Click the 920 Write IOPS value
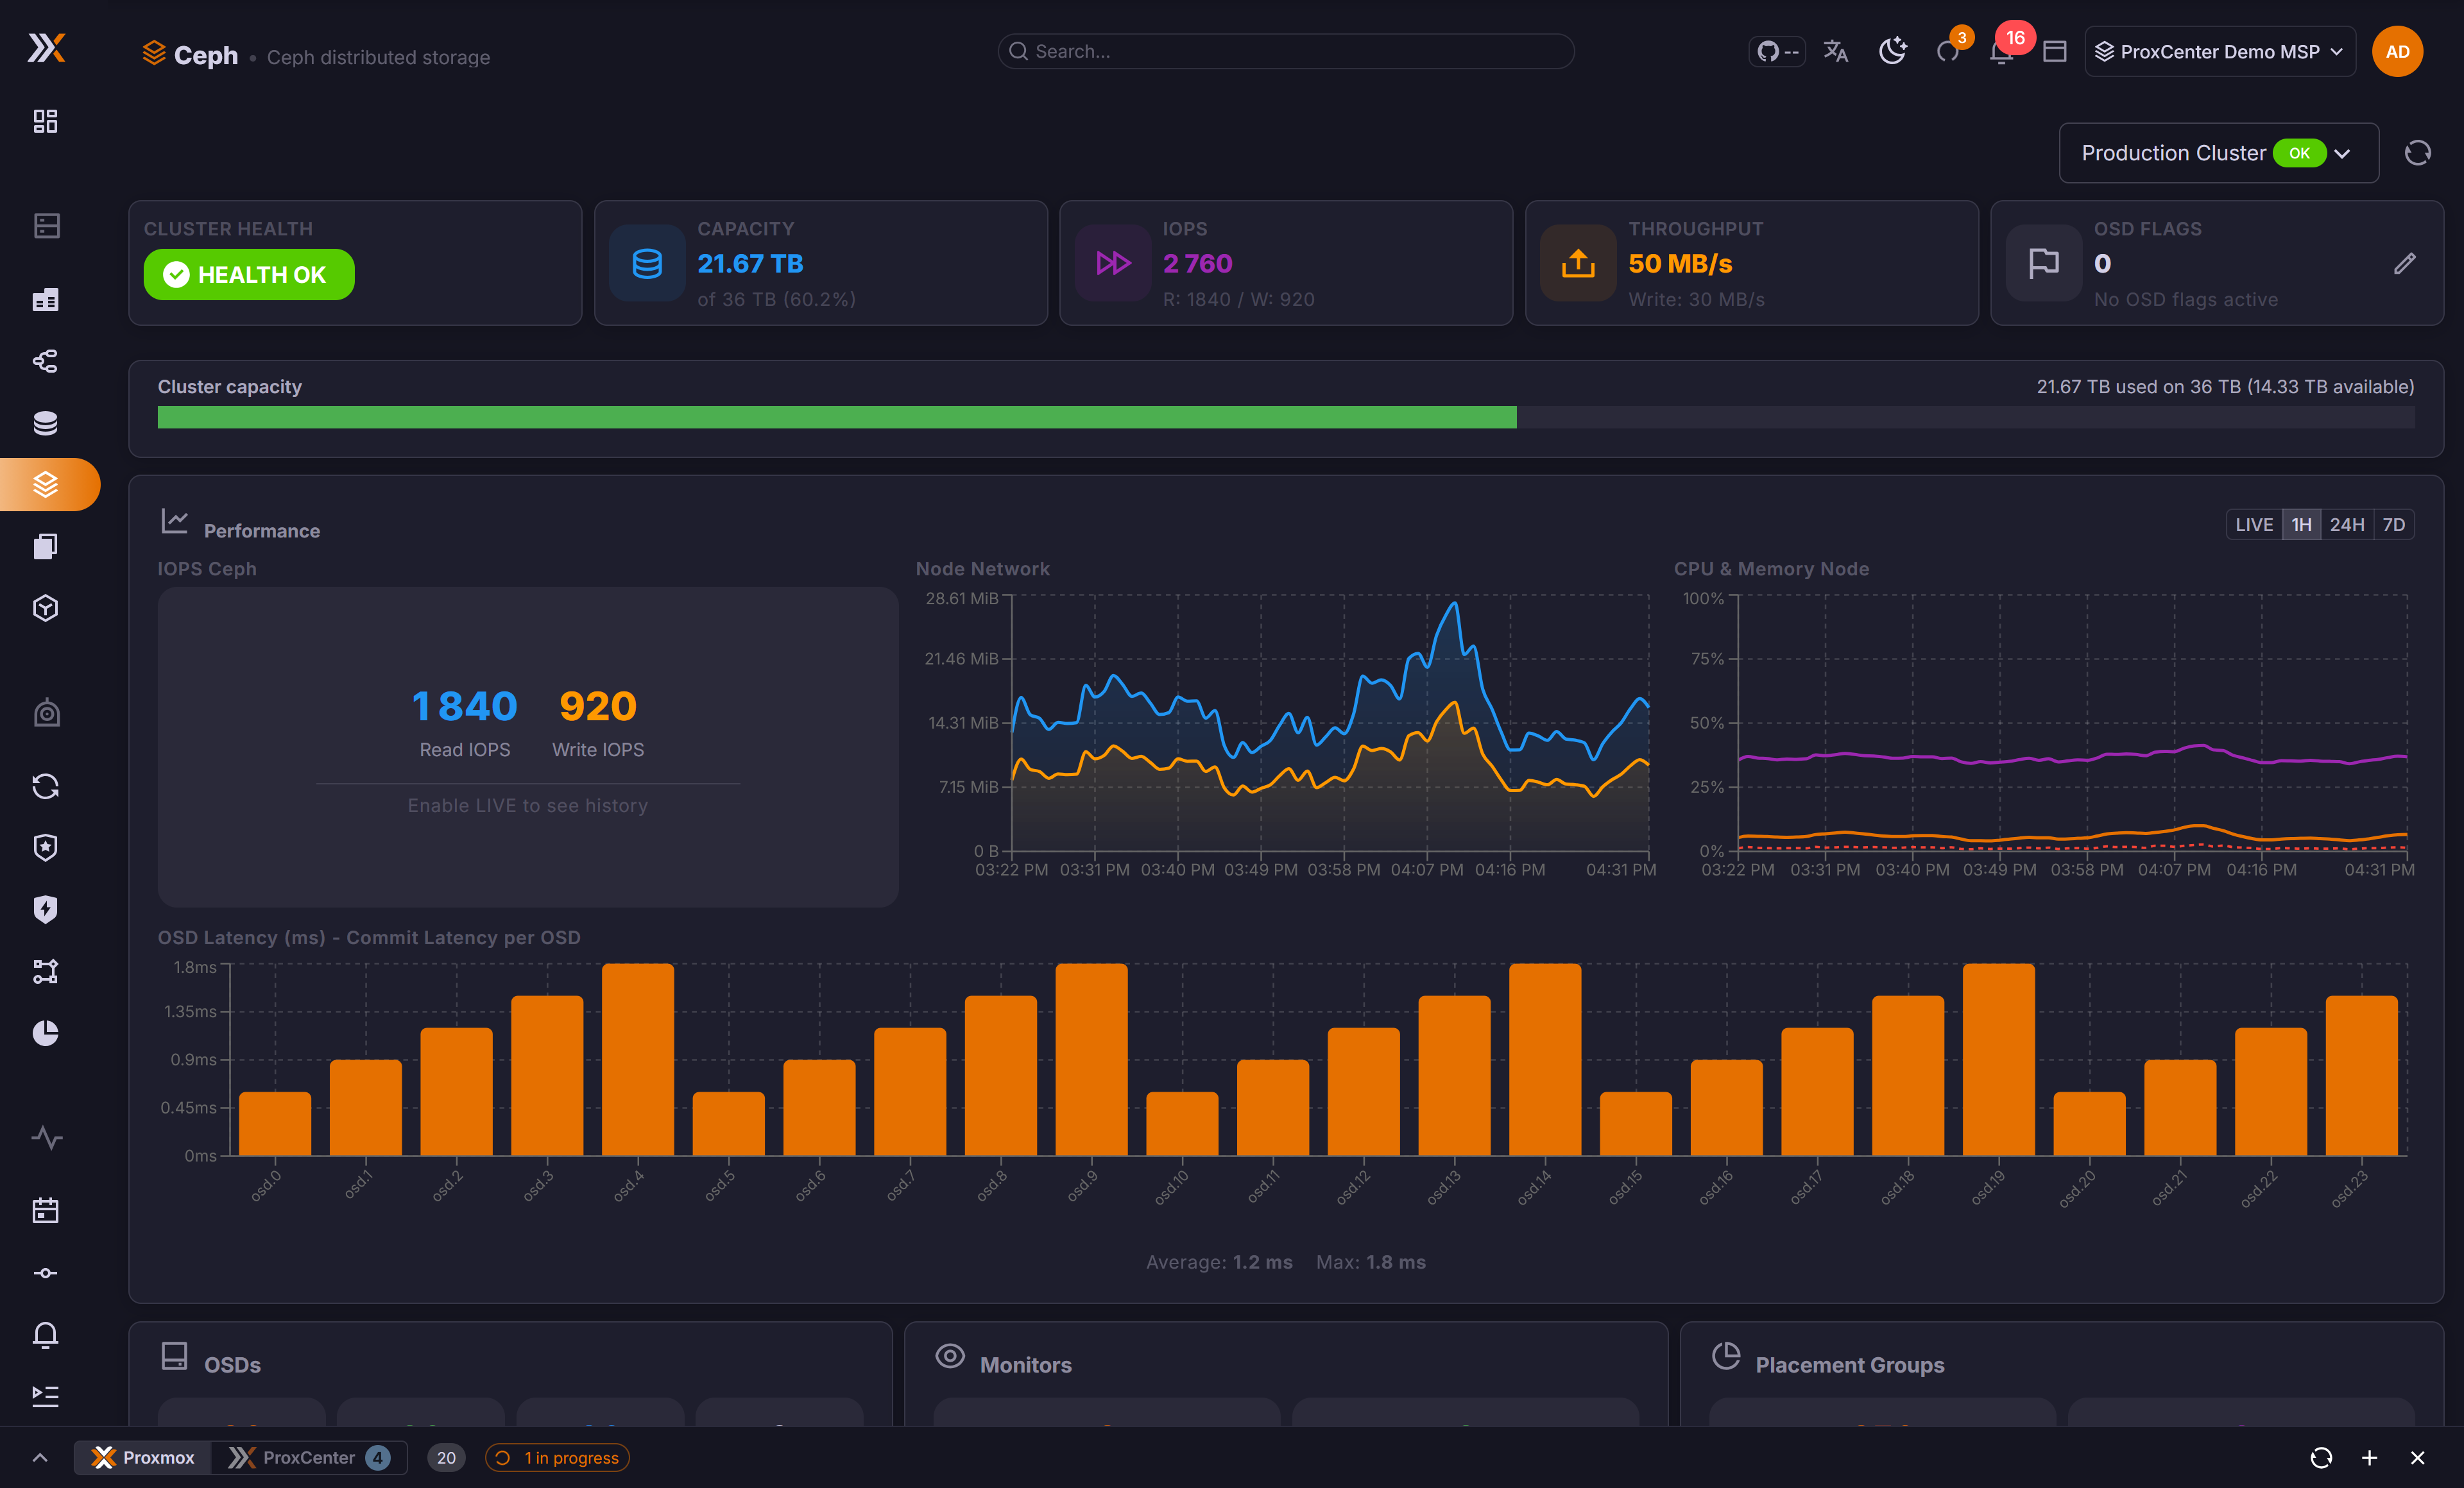The image size is (2464, 1488). click(598, 707)
